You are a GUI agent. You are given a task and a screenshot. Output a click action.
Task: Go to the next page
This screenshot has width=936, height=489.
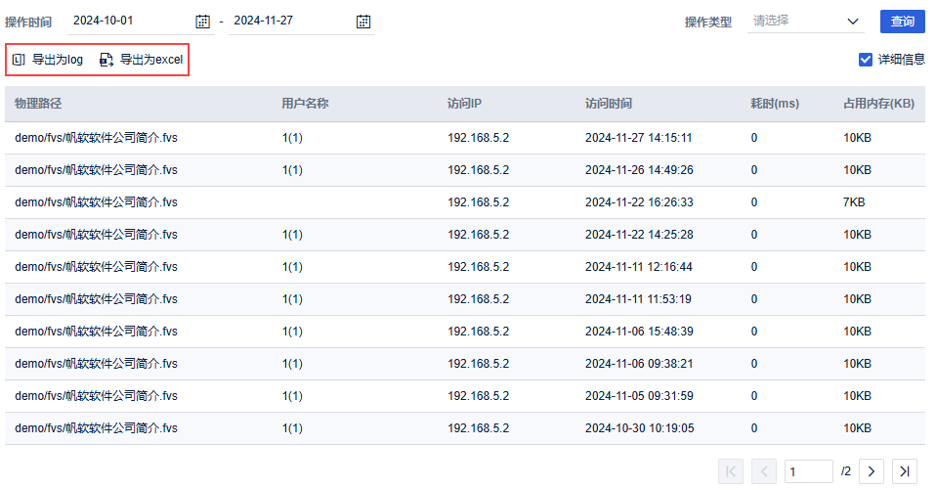pyautogui.click(x=871, y=471)
